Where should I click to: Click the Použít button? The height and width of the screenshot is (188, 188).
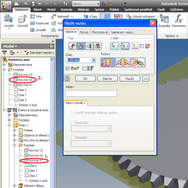click(130, 79)
